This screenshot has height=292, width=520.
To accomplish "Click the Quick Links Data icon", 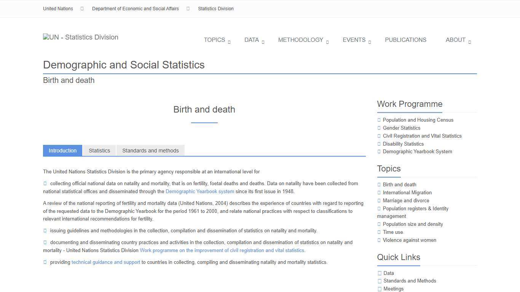I will (x=380, y=273).
